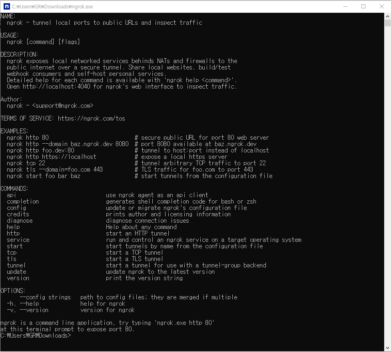The width and height of the screenshot is (391, 352).
Task: Click the https://ngrok.com/tos URL
Action: point(91,119)
